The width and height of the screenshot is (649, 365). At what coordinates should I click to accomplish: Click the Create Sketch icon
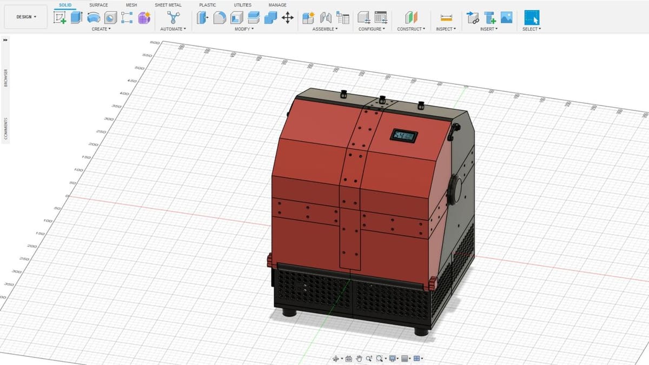tap(60, 18)
